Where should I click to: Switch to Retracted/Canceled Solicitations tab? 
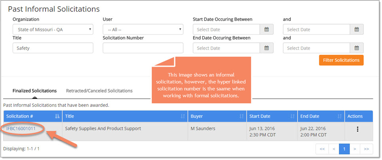(x=99, y=91)
